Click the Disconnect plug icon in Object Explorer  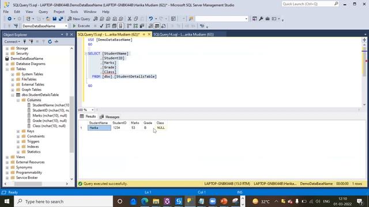(31, 41)
